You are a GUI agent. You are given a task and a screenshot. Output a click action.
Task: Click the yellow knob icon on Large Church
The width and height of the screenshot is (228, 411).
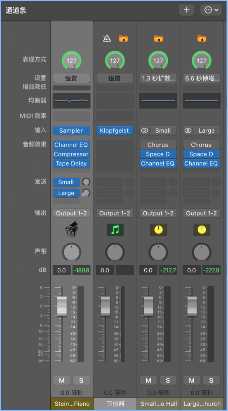(x=202, y=230)
